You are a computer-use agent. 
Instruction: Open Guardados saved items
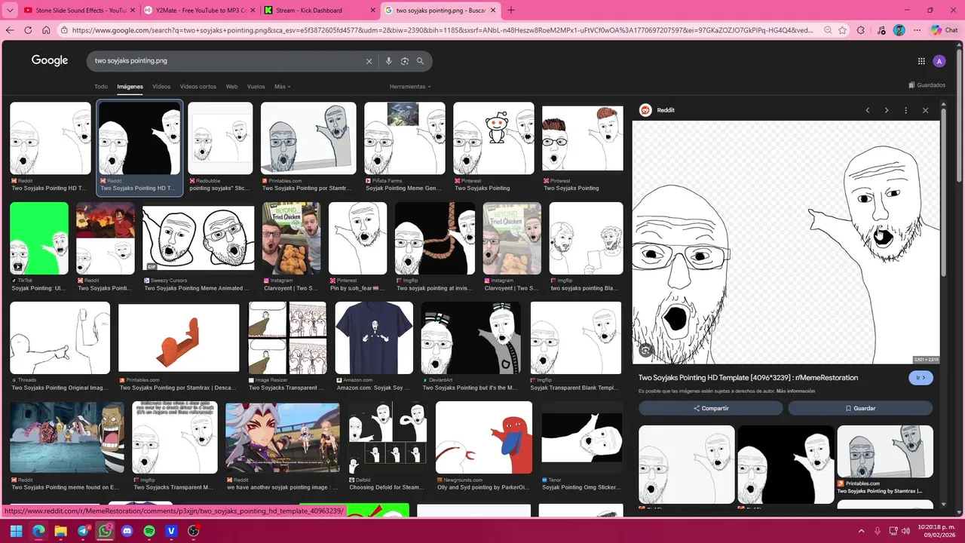(927, 85)
